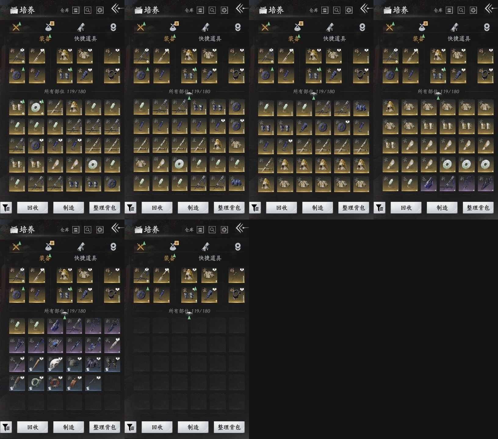Click 仓库 text label in empty-inventory panel
The width and height of the screenshot is (498, 439).
(189, 230)
